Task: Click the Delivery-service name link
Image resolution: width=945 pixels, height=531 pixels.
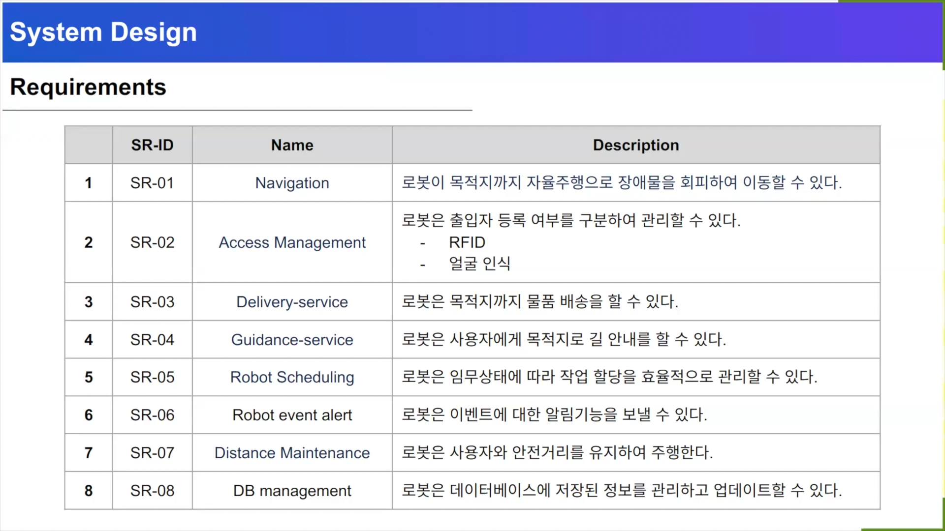Action: click(292, 302)
